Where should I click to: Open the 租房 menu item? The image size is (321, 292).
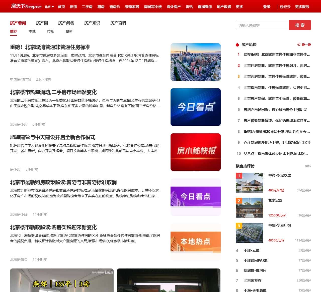[x=101, y=7]
